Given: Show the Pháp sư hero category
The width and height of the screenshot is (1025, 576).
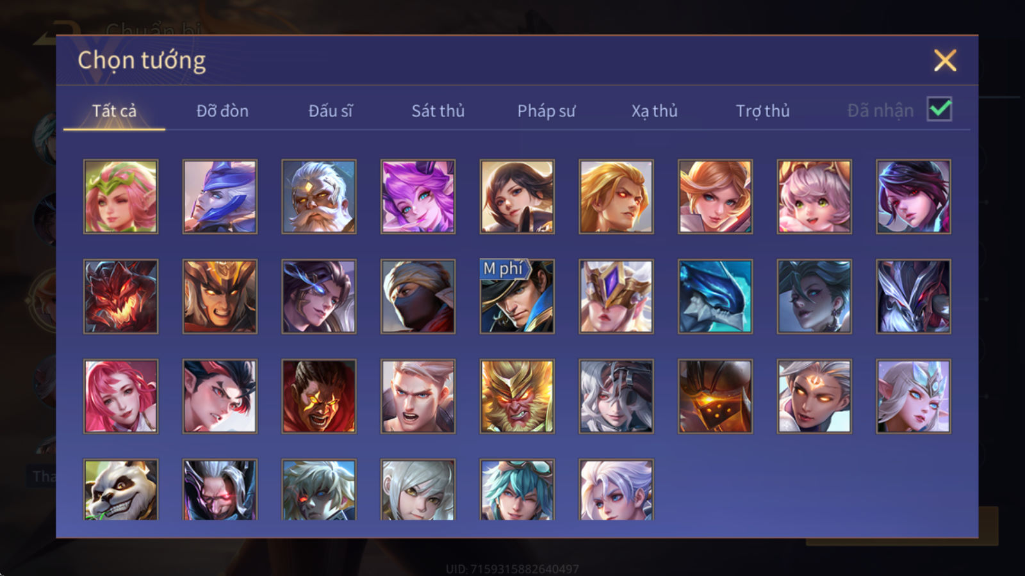Looking at the screenshot, I should [x=546, y=111].
